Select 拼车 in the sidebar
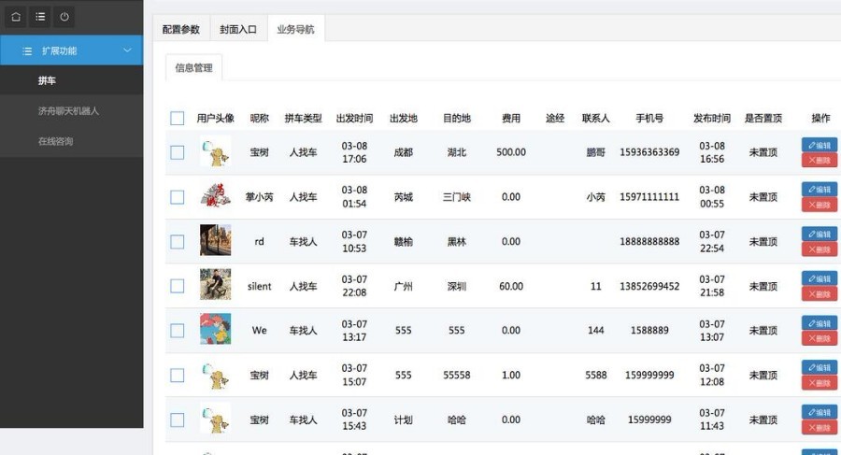The image size is (841, 455). (71, 80)
